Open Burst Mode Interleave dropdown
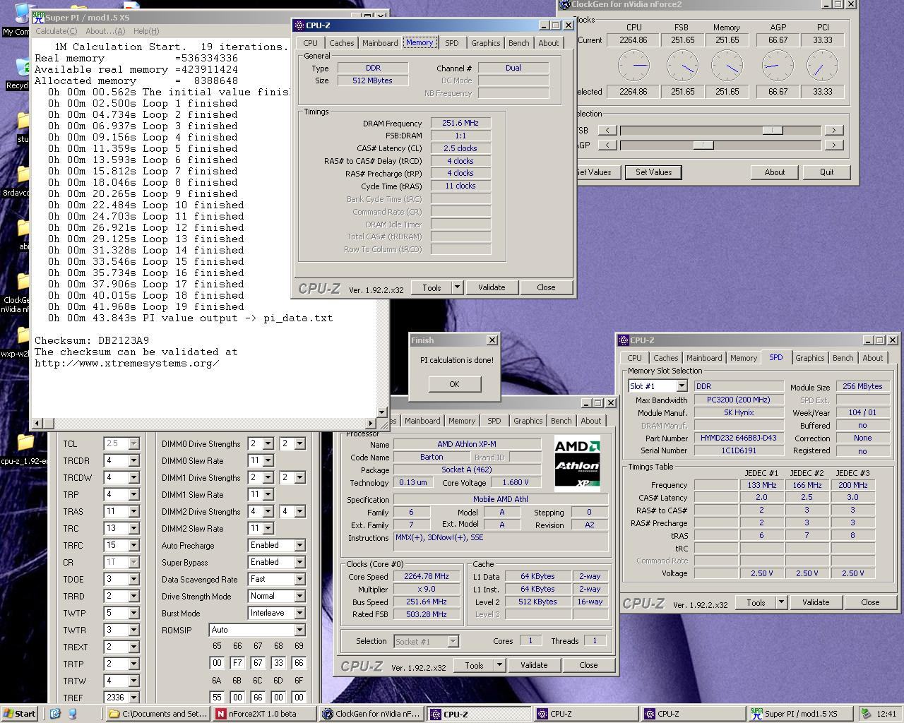 299,613
